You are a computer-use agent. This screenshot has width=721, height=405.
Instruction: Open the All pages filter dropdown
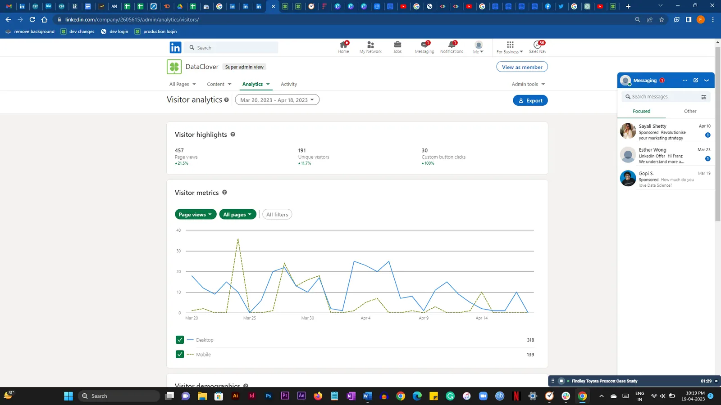point(238,215)
